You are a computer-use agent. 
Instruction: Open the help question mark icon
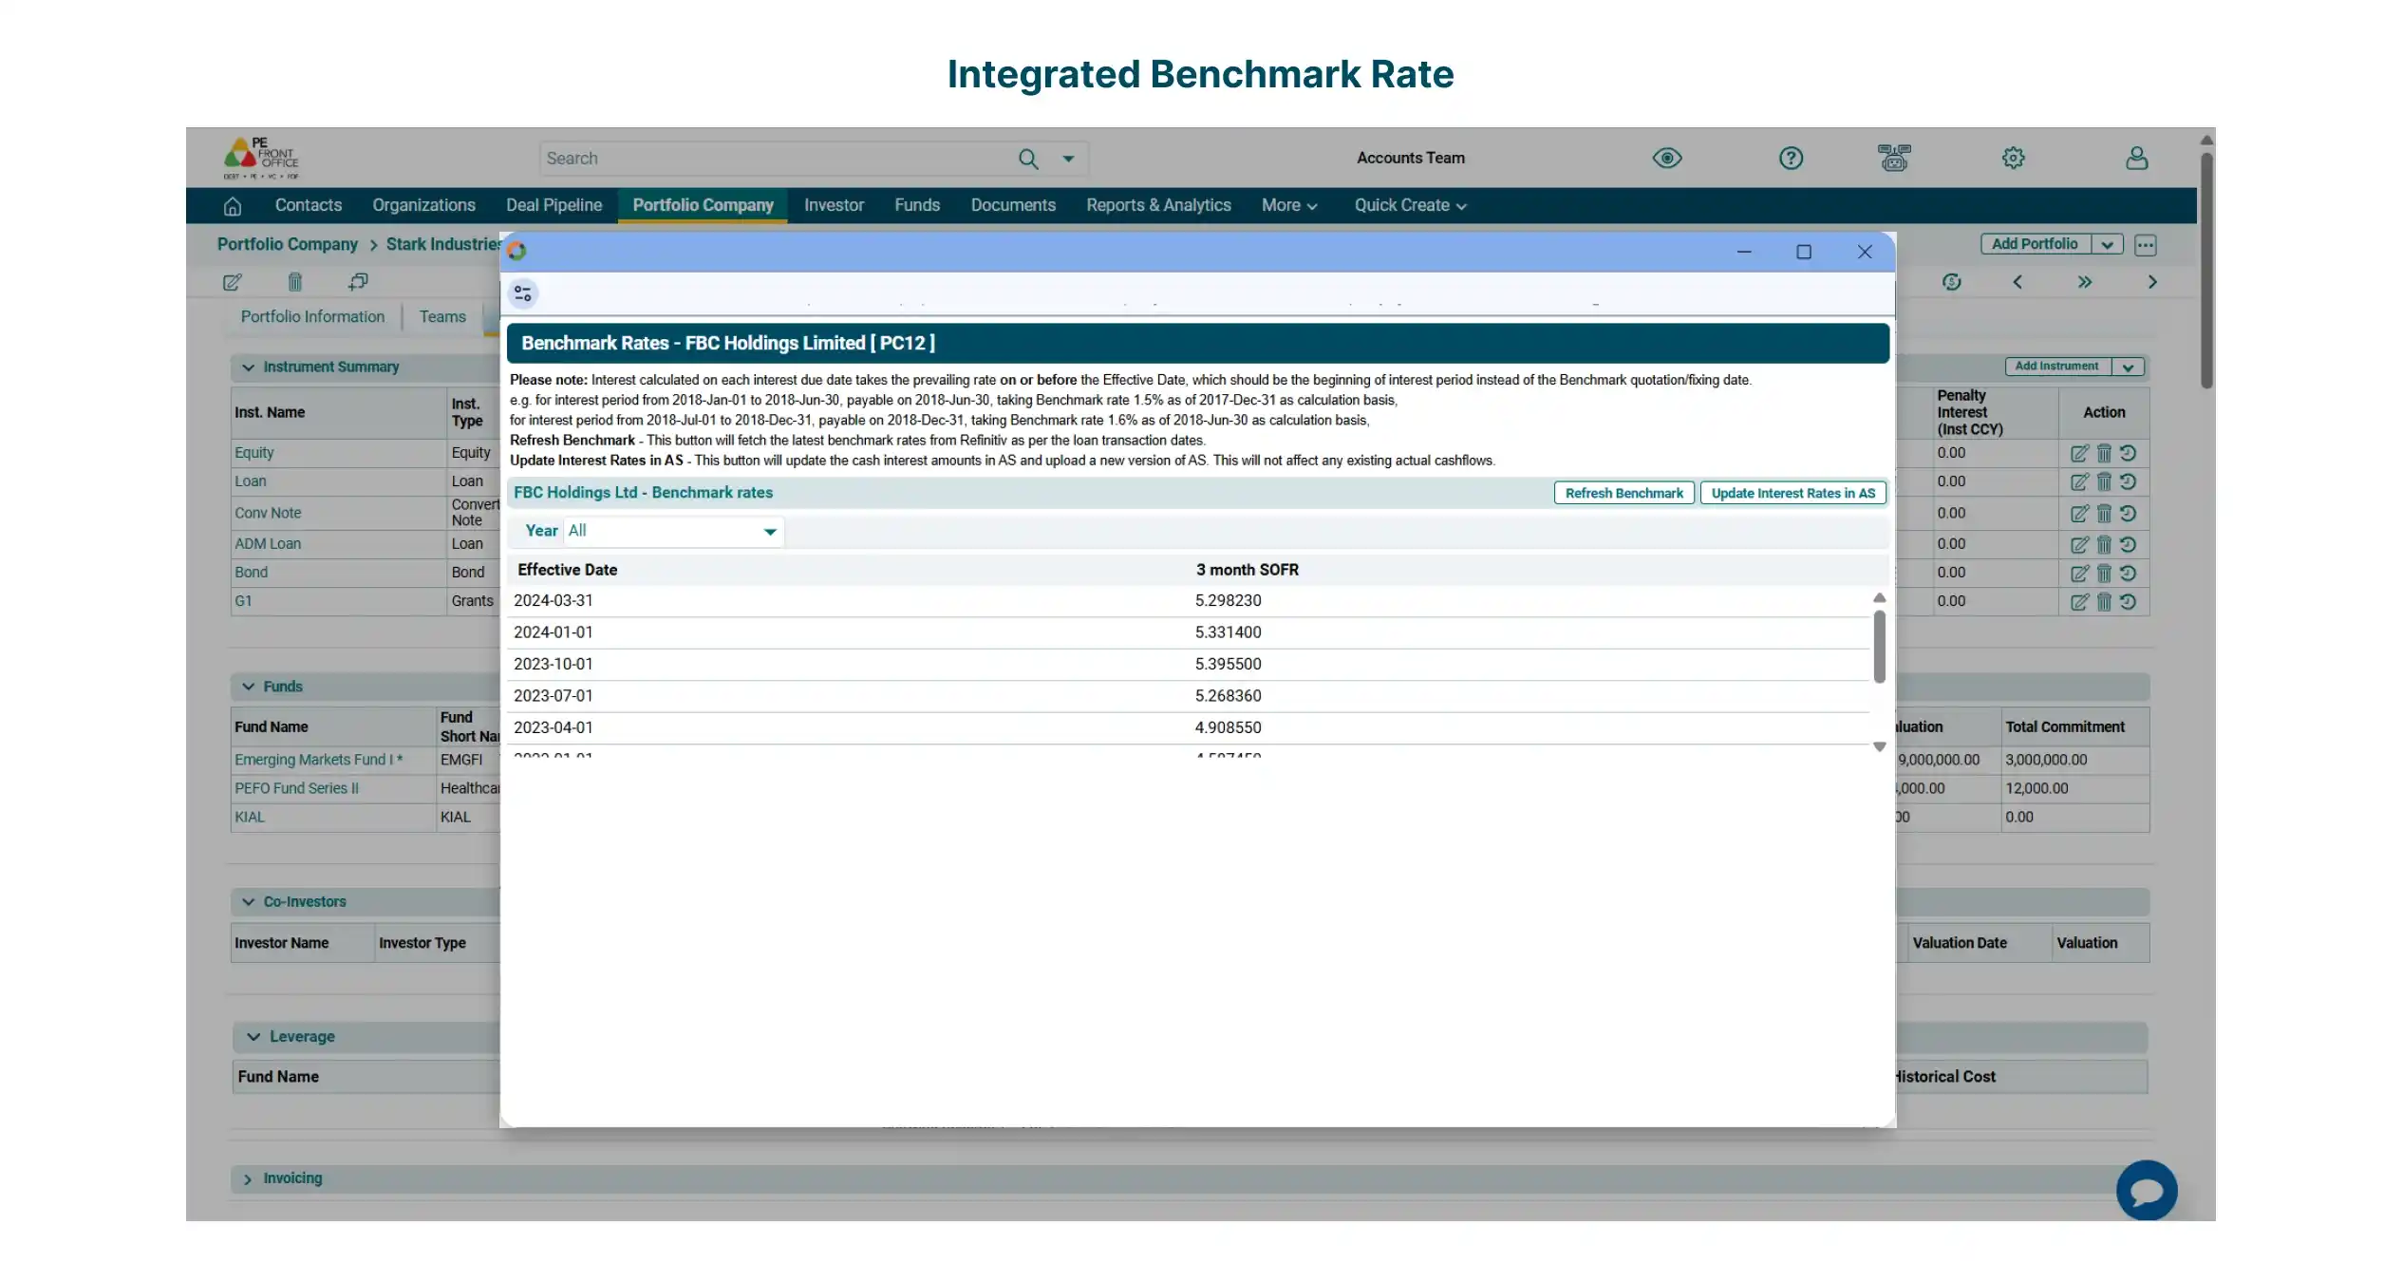1791,158
